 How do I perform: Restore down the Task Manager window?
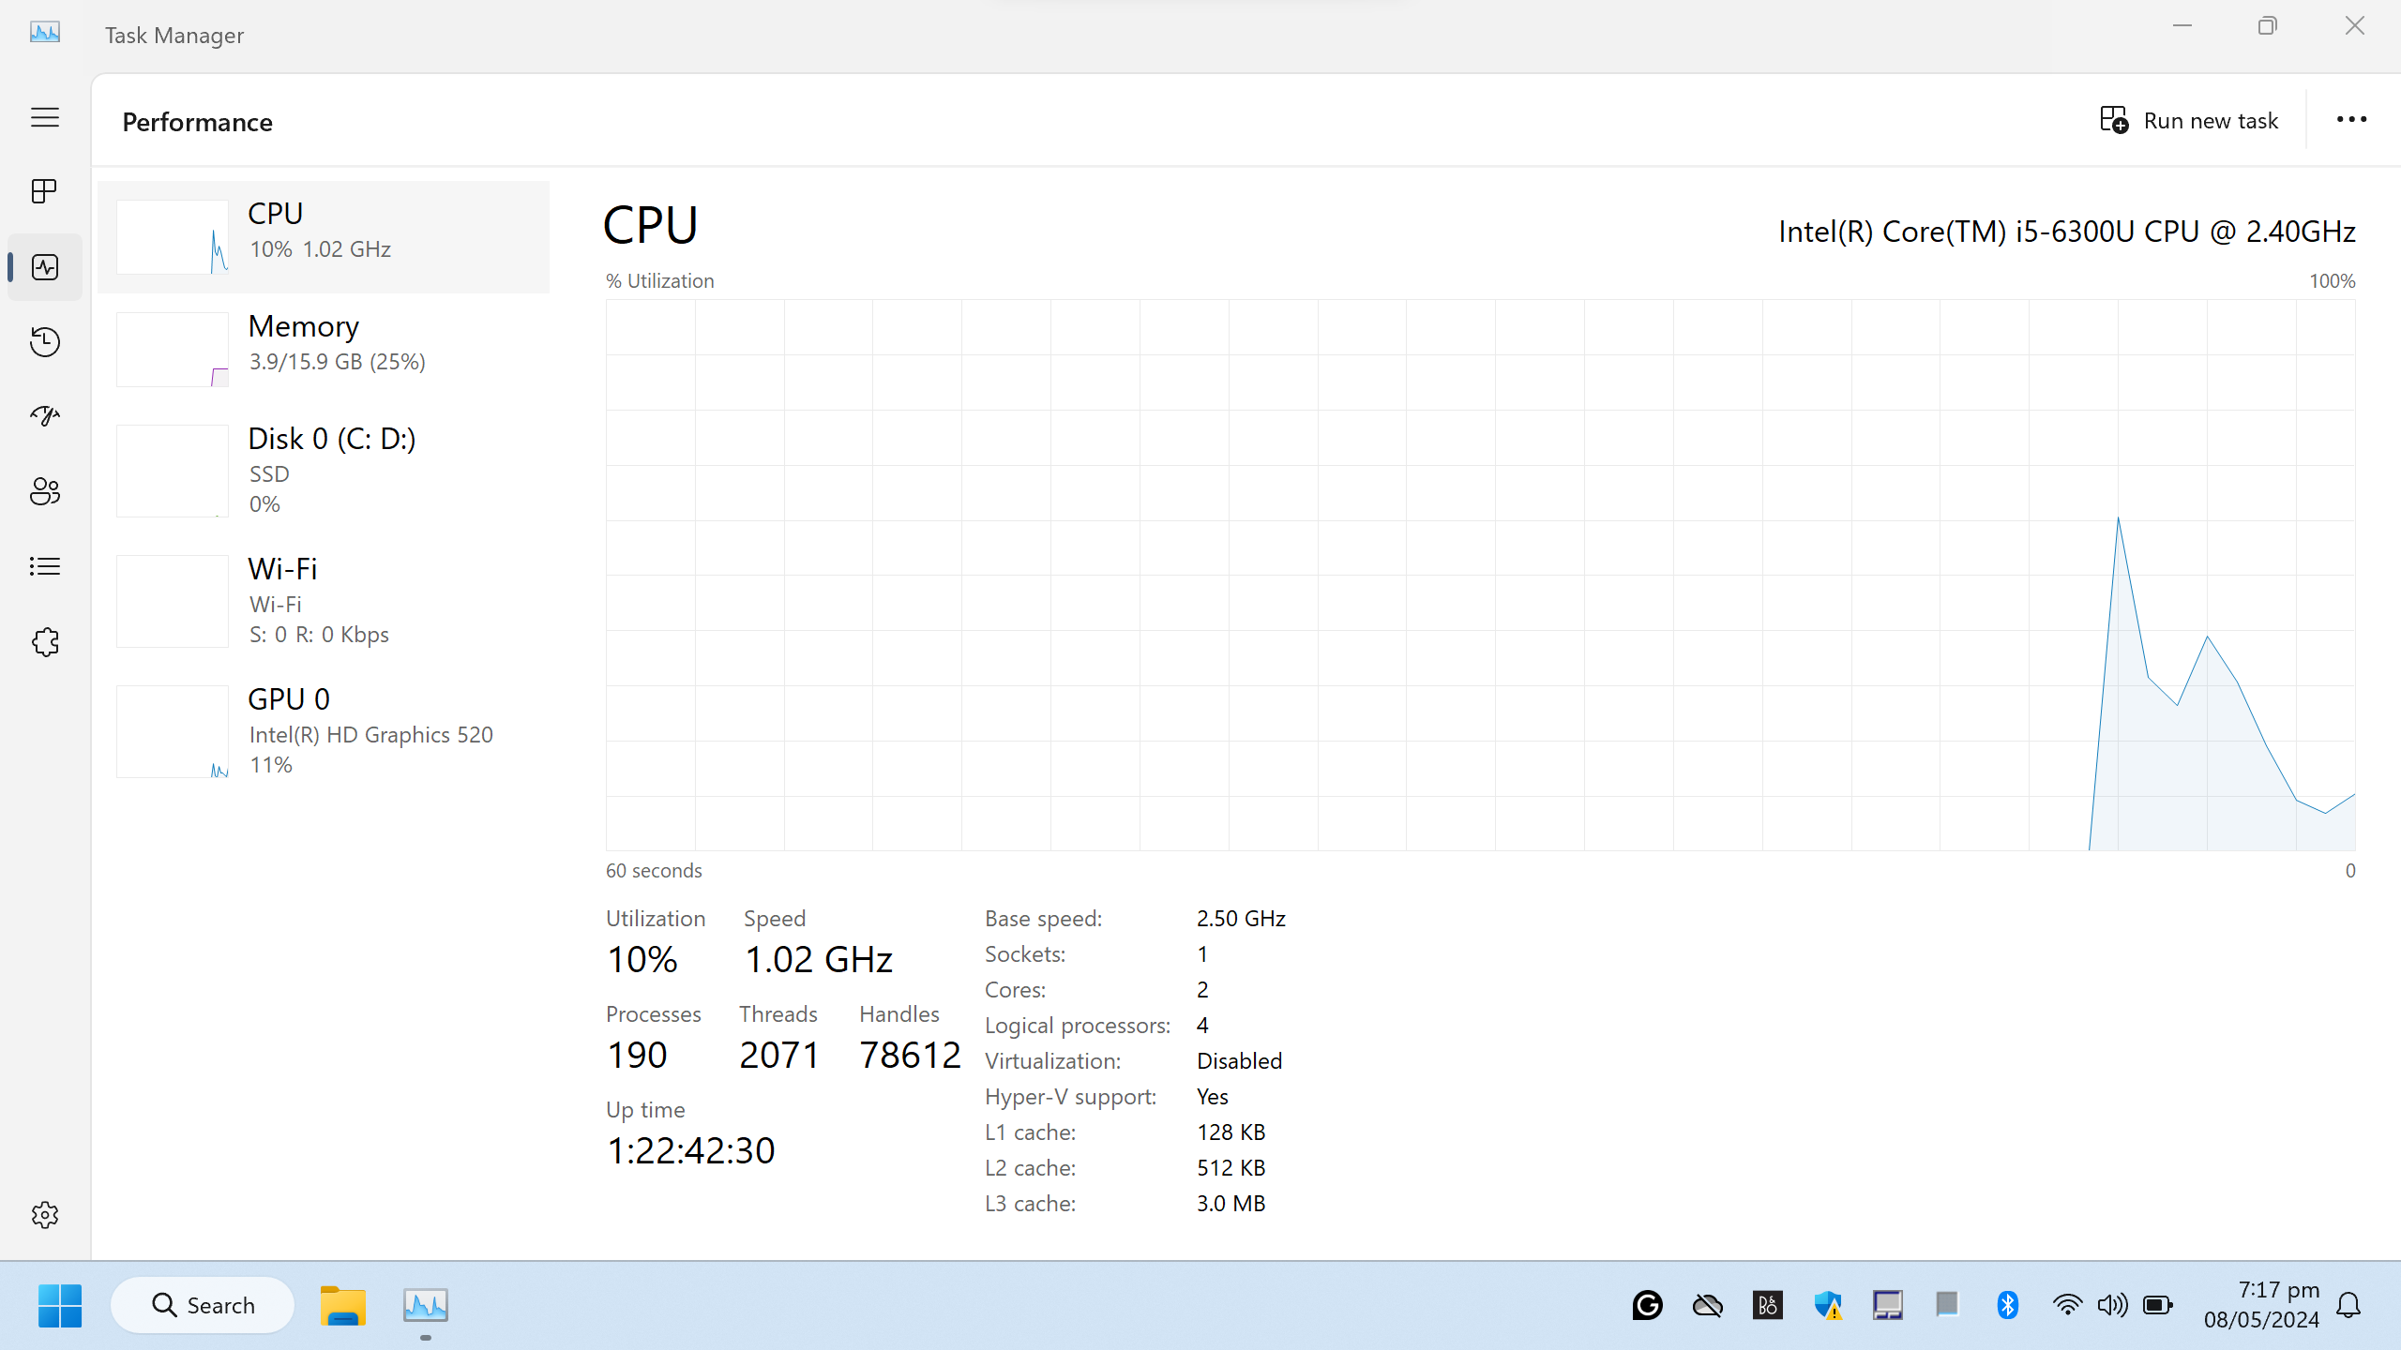click(x=2268, y=26)
